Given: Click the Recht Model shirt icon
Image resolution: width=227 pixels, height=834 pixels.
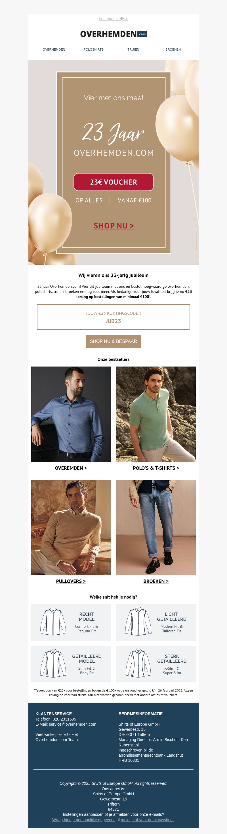Looking at the screenshot, I should [x=53, y=621].
